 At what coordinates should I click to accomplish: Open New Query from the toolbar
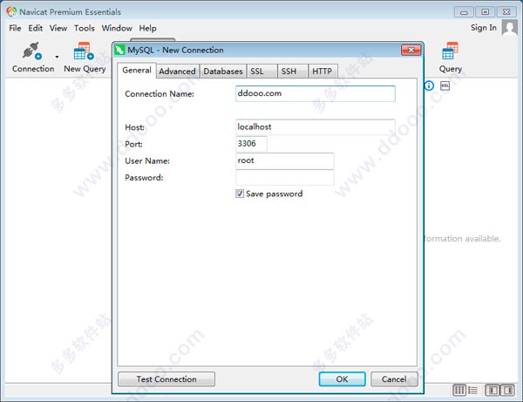pos(85,58)
